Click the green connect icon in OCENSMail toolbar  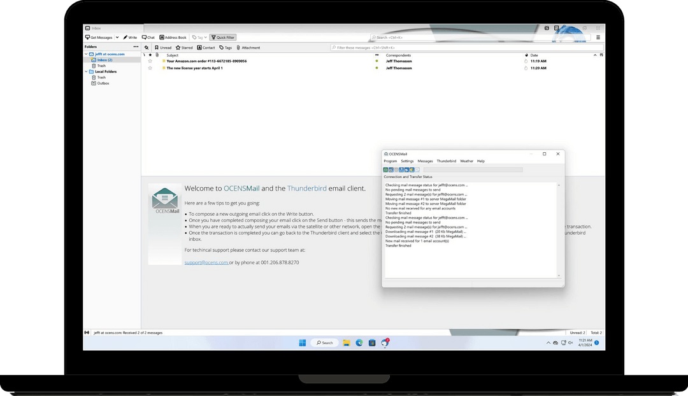coord(386,170)
